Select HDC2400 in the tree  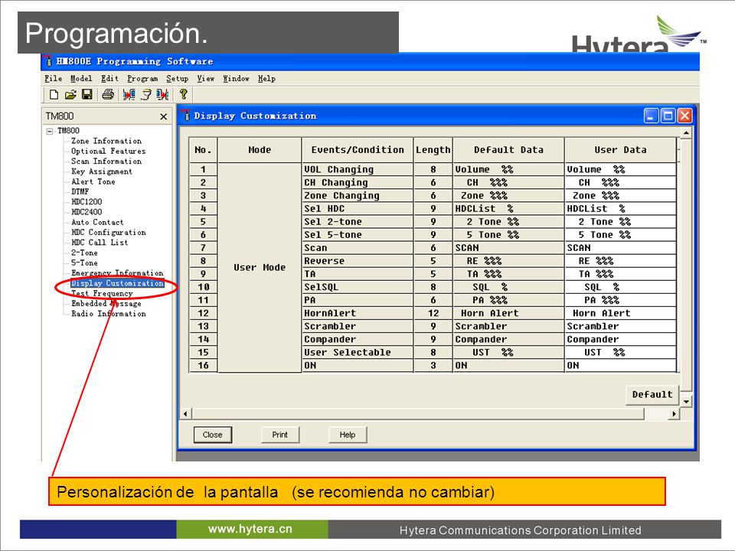pos(87,212)
